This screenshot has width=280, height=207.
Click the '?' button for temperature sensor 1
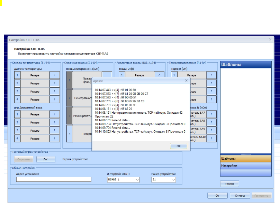coord(54,75)
